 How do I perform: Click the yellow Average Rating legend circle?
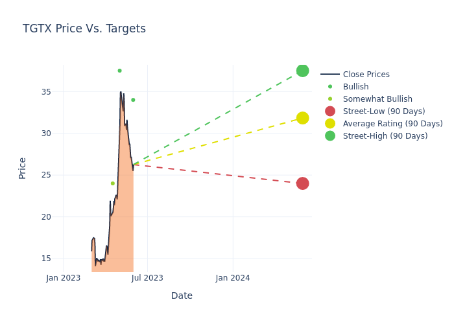coord(330,124)
